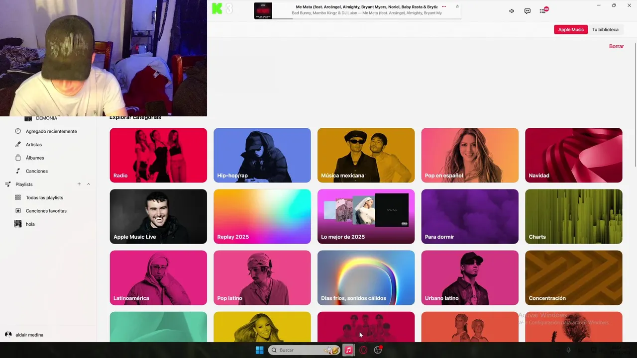Click the green K logo overlay

pos(217,8)
